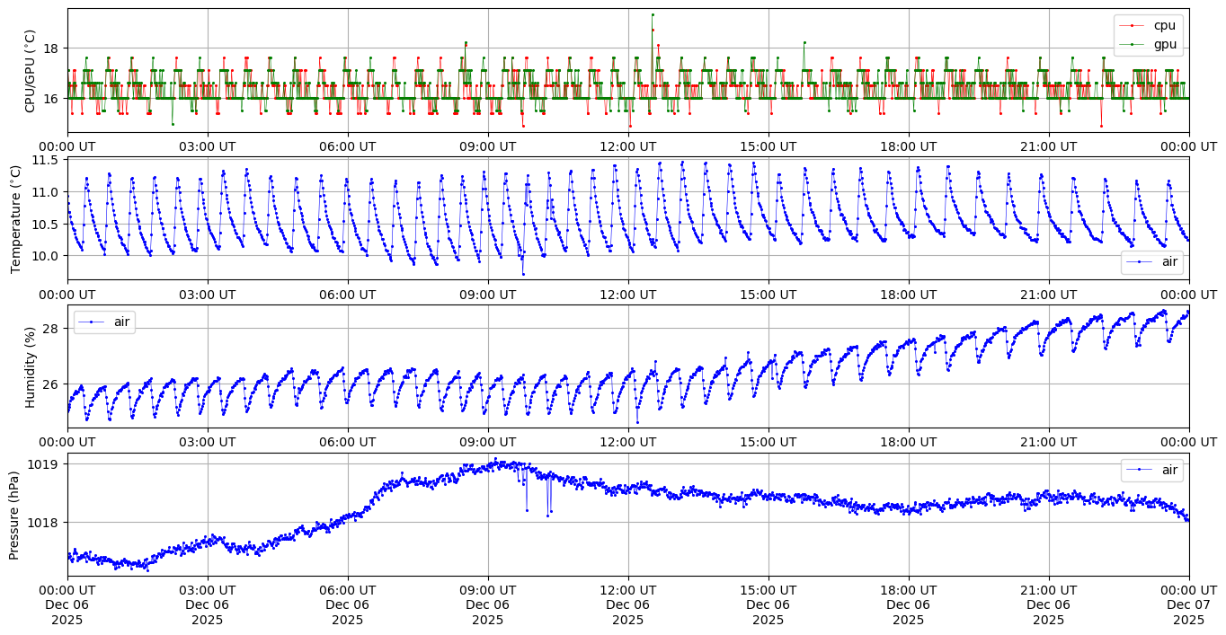Click the 1019 tick on the pressure axis
This screenshot has width=1226, height=635.
pyautogui.click(x=44, y=464)
